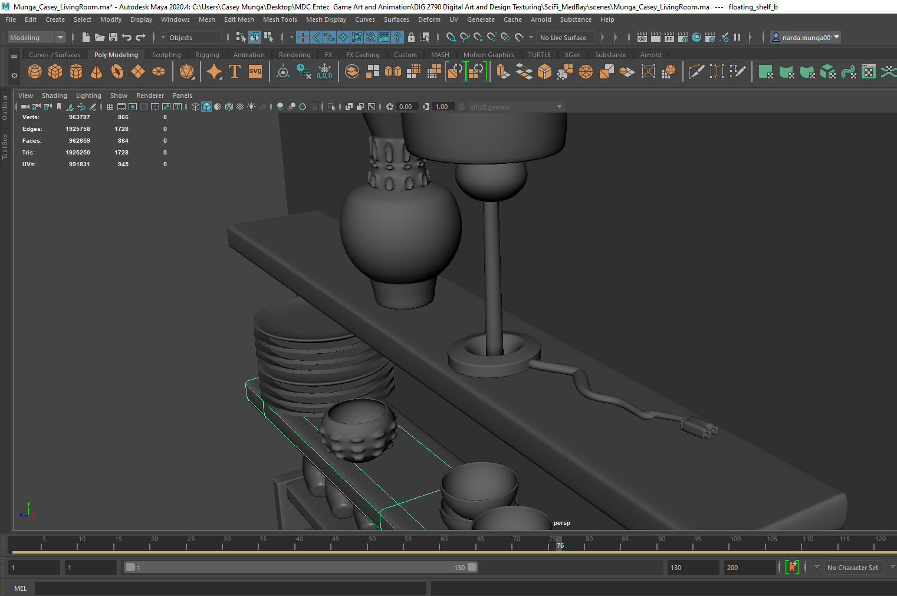Open the Type tool from the shelf
The width and height of the screenshot is (897, 596).
click(234, 71)
